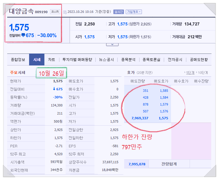Click the sell quantity 878

(x=145, y=104)
